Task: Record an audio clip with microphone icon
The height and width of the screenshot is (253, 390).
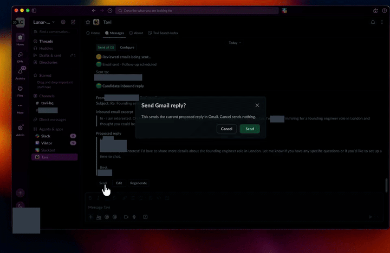Action: [134, 217]
